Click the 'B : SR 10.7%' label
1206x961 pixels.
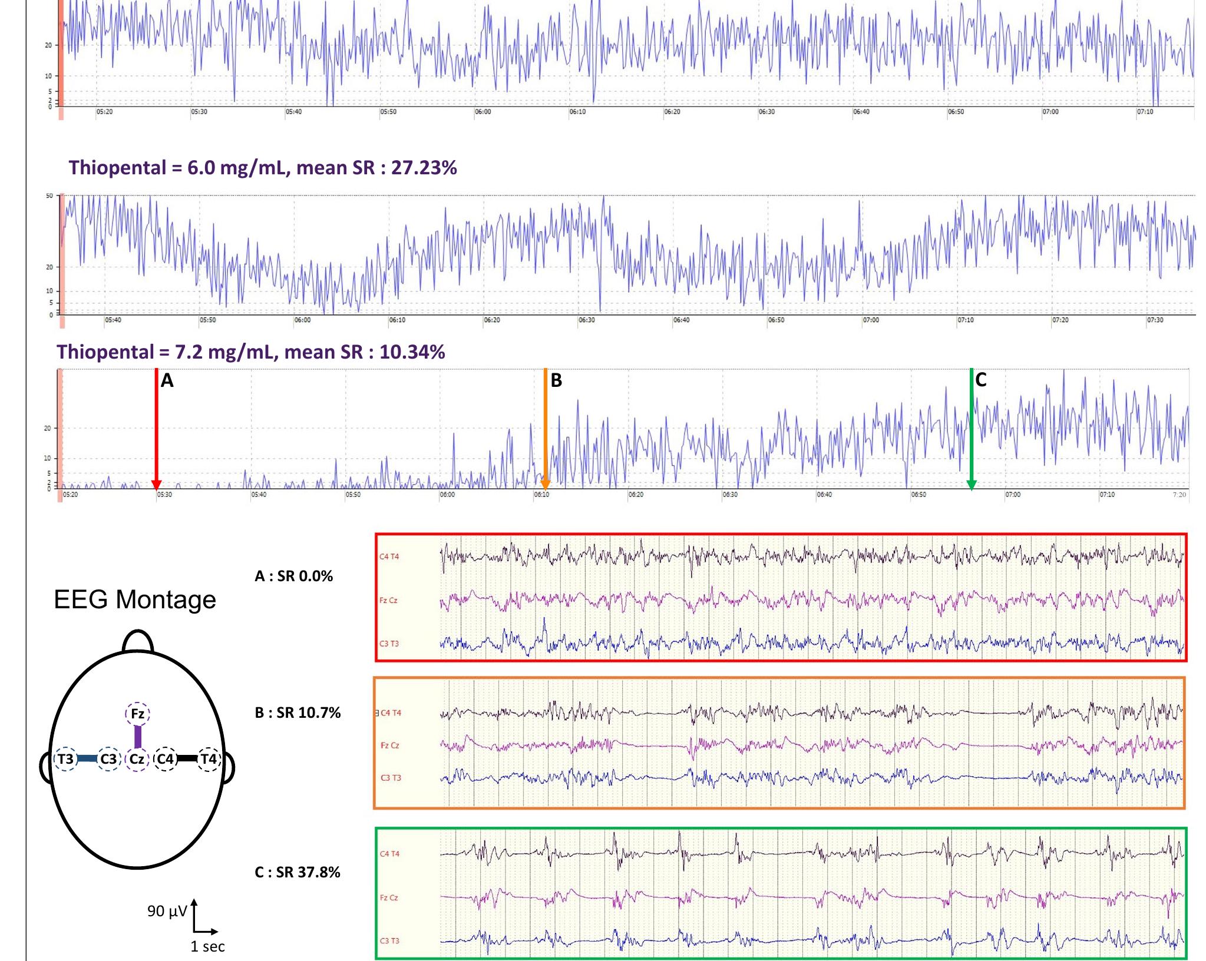298,713
